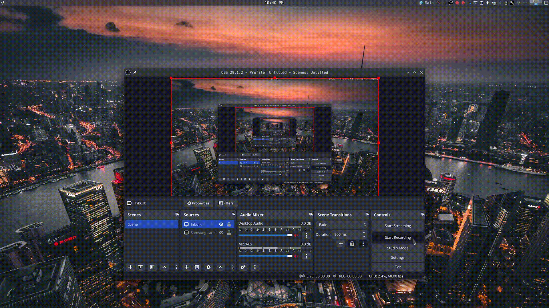The height and width of the screenshot is (308, 549).
Task: Delete scene transition with trash icon
Action: click(352, 244)
